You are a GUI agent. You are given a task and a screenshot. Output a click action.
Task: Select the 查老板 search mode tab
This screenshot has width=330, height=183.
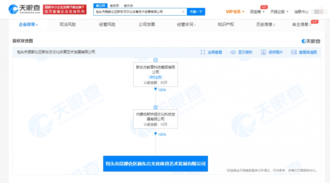coord(114,6)
